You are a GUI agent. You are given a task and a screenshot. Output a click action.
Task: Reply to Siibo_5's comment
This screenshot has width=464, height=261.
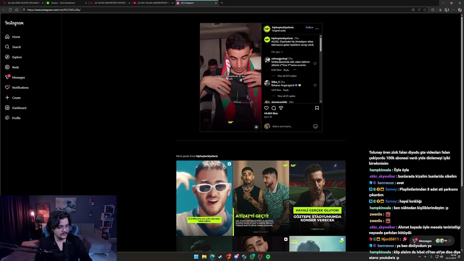pos(286,90)
